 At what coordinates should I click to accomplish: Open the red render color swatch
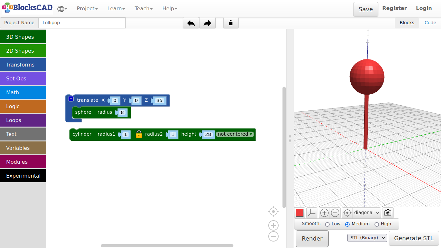pyautogui.click(x=300, y=213)
